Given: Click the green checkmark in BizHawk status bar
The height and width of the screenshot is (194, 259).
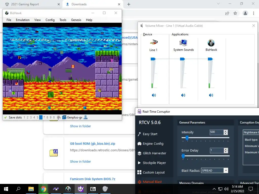Looking at the screenshot, I should coord(6,117).
